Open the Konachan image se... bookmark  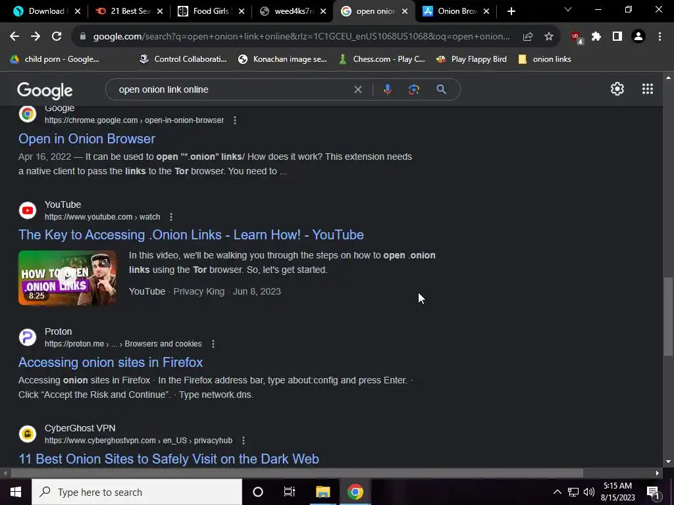pos(283,59)
